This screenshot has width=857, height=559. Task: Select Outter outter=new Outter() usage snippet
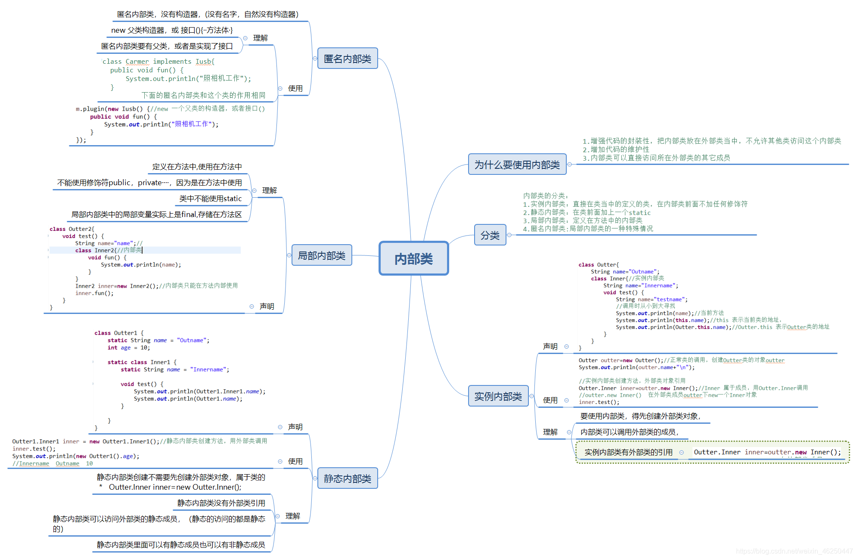(x=693, y=382)
